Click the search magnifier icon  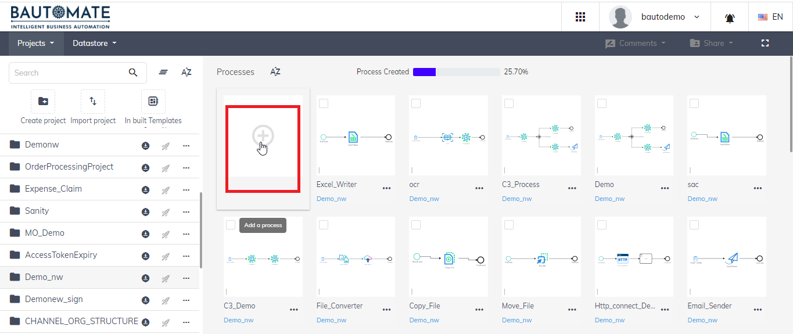click(133, 73)
